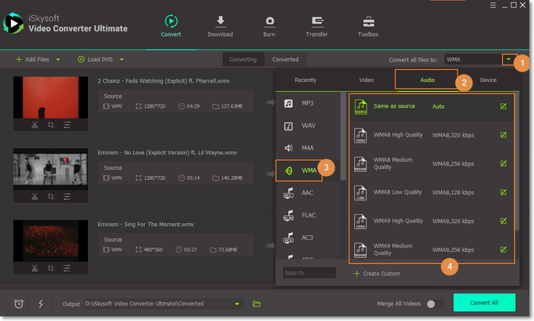Switch to the Converted tab
The image size is (534, 321).
(x=285, y=60)
